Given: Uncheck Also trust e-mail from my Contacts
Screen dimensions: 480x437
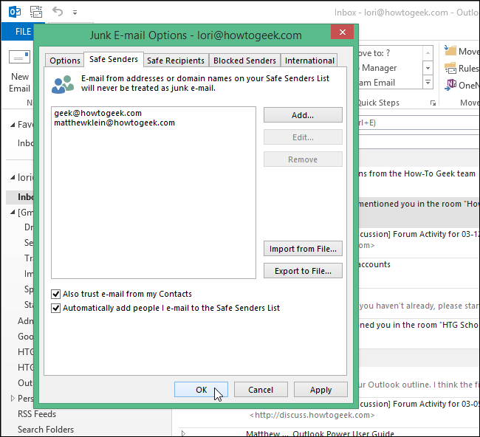Looking at the screenshot, I should coord(55,294).
